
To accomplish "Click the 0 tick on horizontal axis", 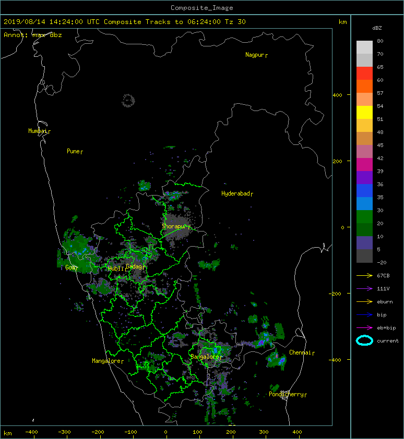I will [165, 432].
